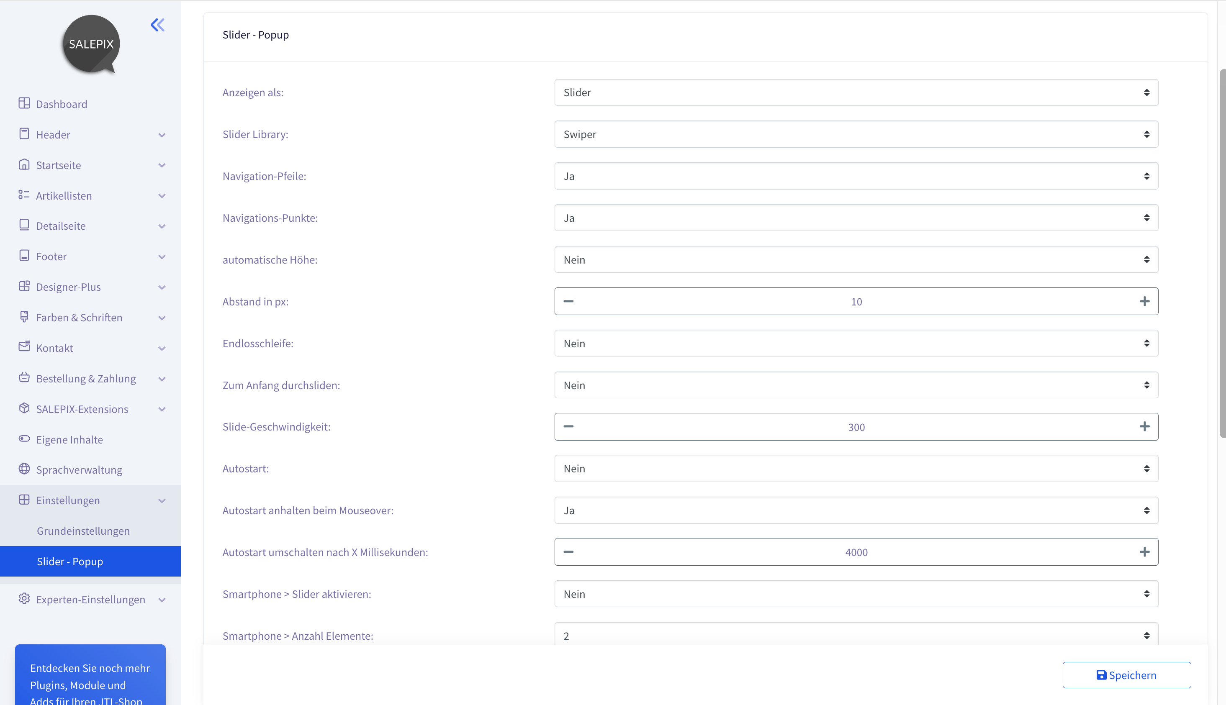1226x705 pixels.
Task: Expand the Kontakt menu chevron
Action: 162,349
